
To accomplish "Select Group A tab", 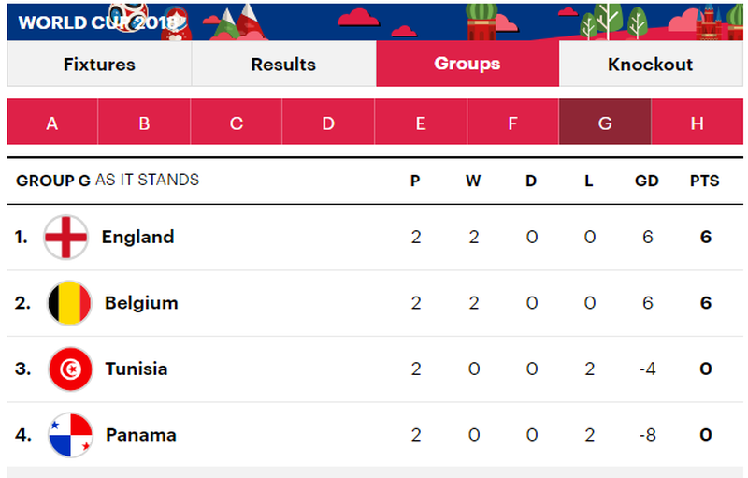I will coord(51,123).
